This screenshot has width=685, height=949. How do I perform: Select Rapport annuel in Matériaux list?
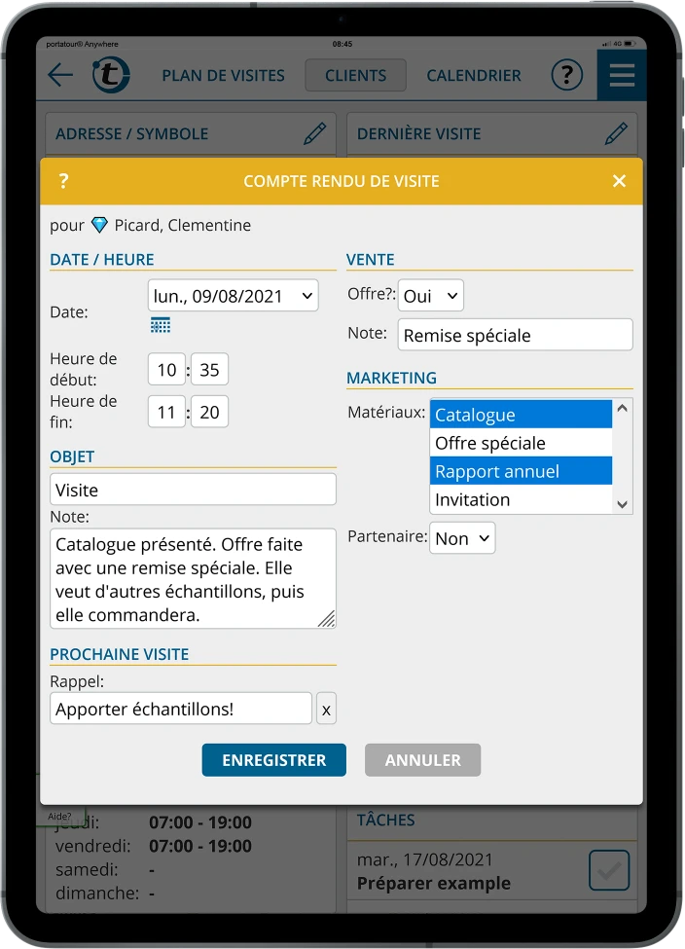click(x=521, y=471)
